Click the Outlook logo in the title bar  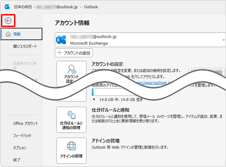pyautogui.click(x=7, y=7)
